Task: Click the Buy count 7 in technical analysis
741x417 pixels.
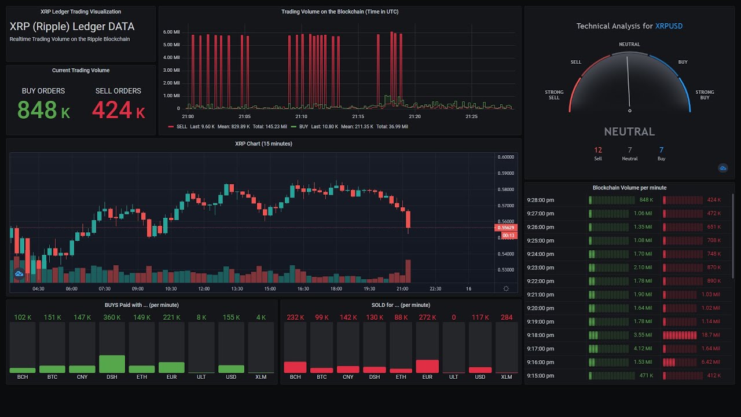Action: 661,150
